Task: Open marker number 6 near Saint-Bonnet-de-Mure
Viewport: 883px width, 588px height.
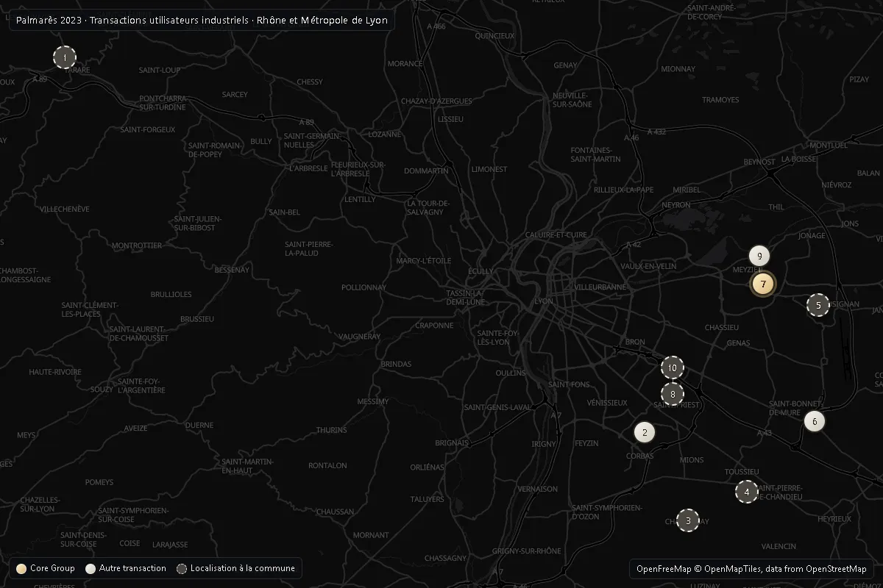Action: click(815, 421)
